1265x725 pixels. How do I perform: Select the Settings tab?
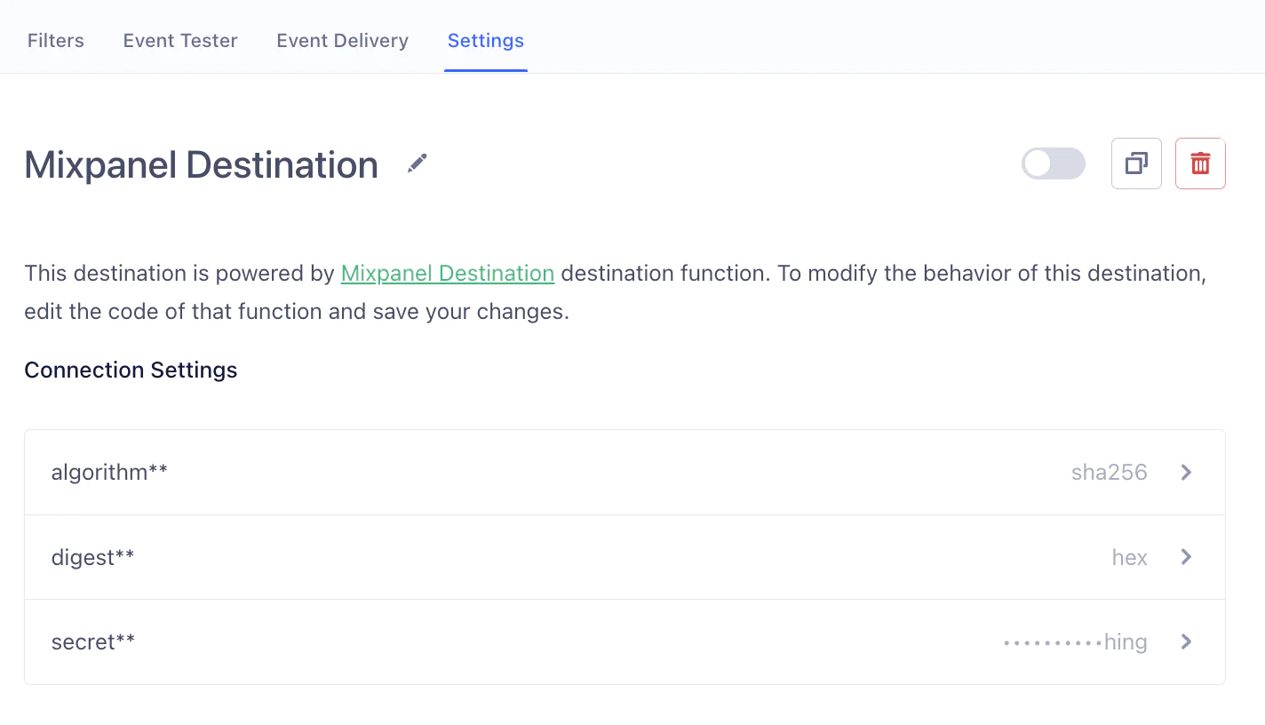click(486, 41)
